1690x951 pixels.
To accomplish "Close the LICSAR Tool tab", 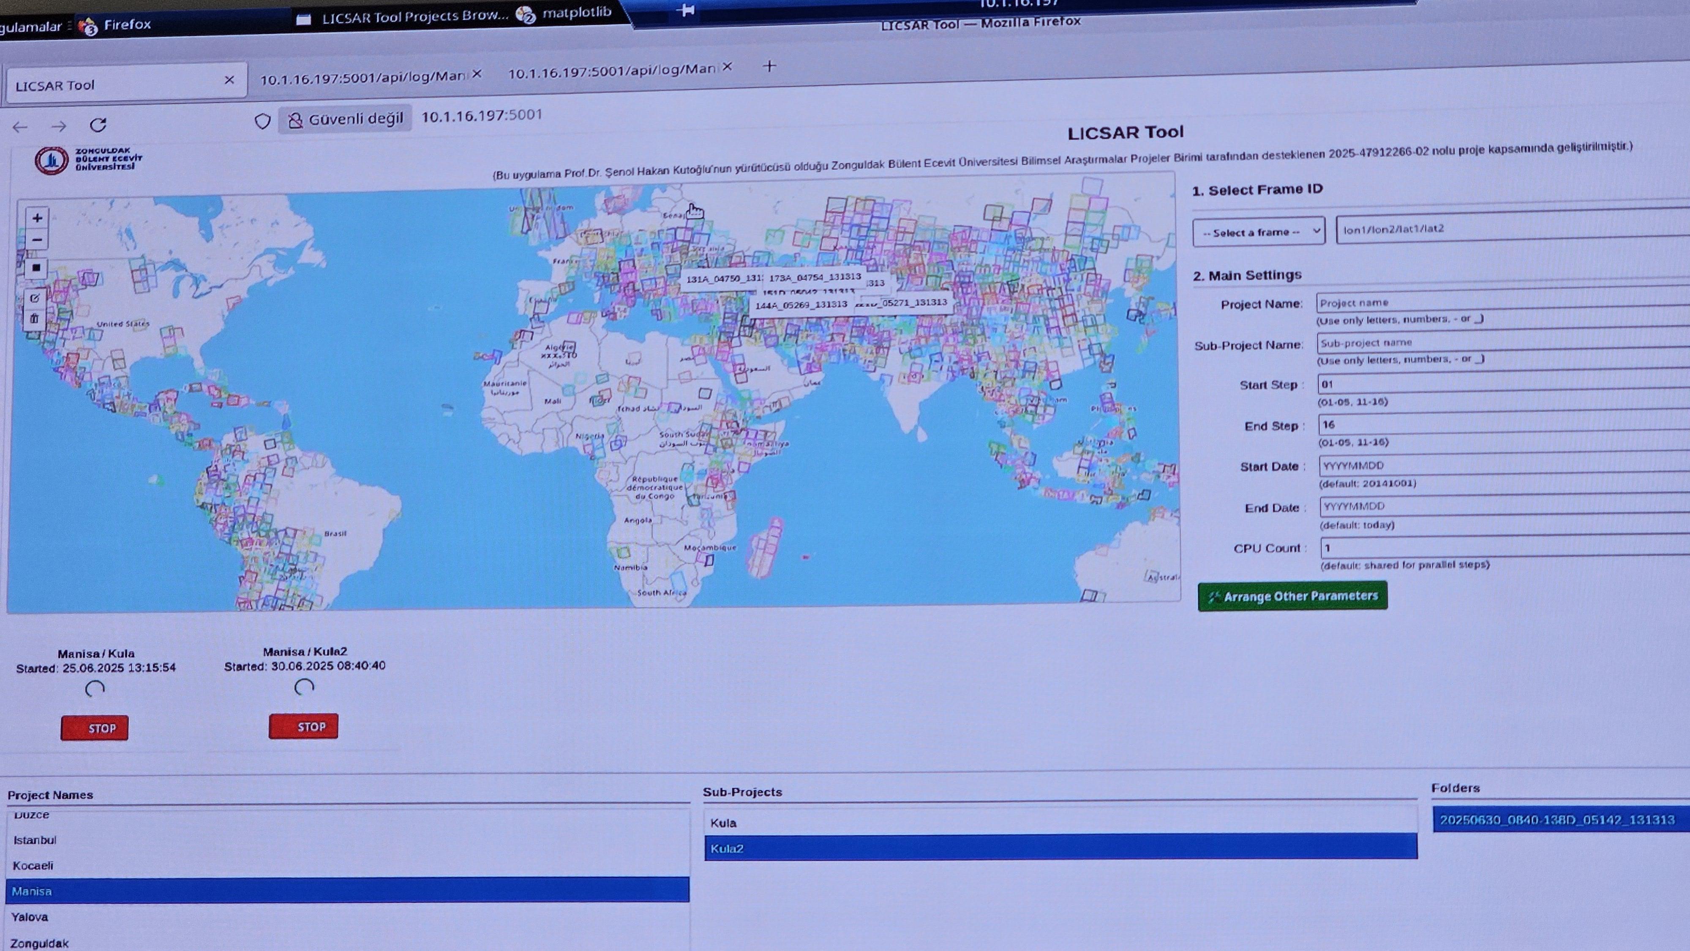I will click(229, 80).
